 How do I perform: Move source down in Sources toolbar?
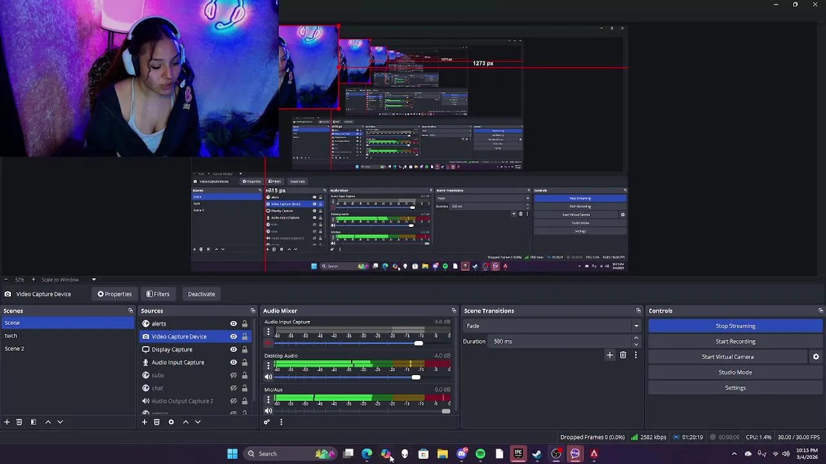[x=198, y=422]
